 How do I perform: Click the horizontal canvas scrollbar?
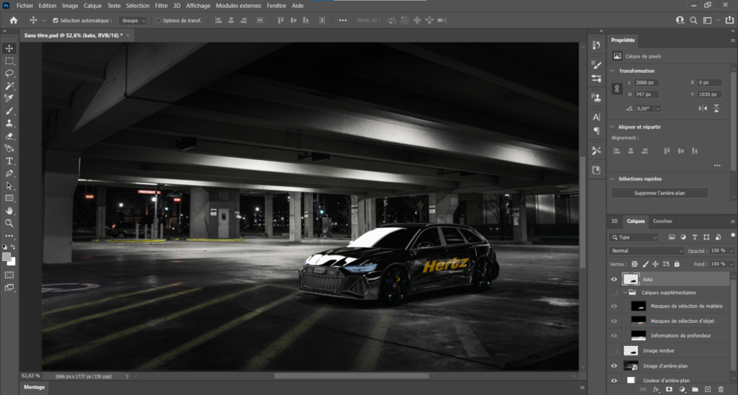coord(352,376)
